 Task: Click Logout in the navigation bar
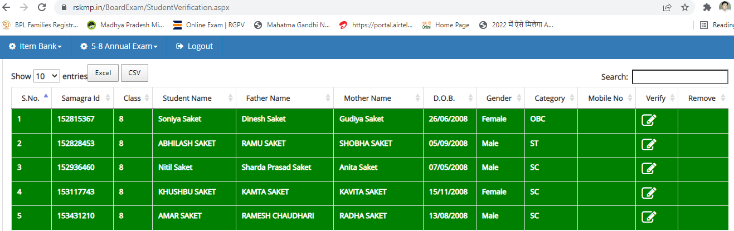(195, 46)
